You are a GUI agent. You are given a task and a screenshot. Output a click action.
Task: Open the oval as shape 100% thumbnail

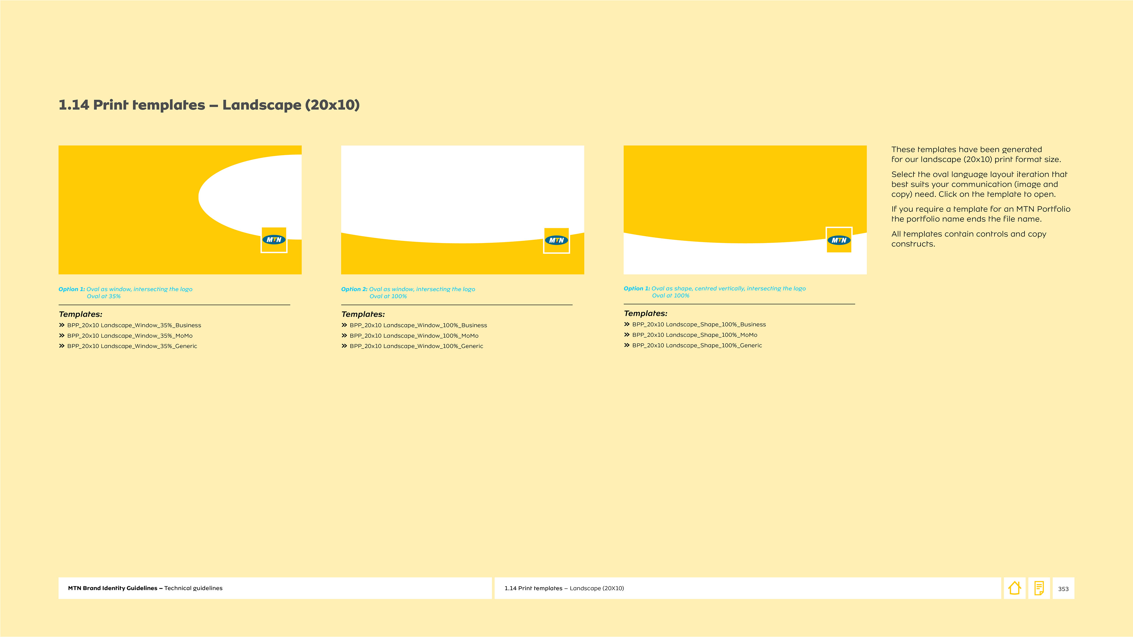point(745,210)
